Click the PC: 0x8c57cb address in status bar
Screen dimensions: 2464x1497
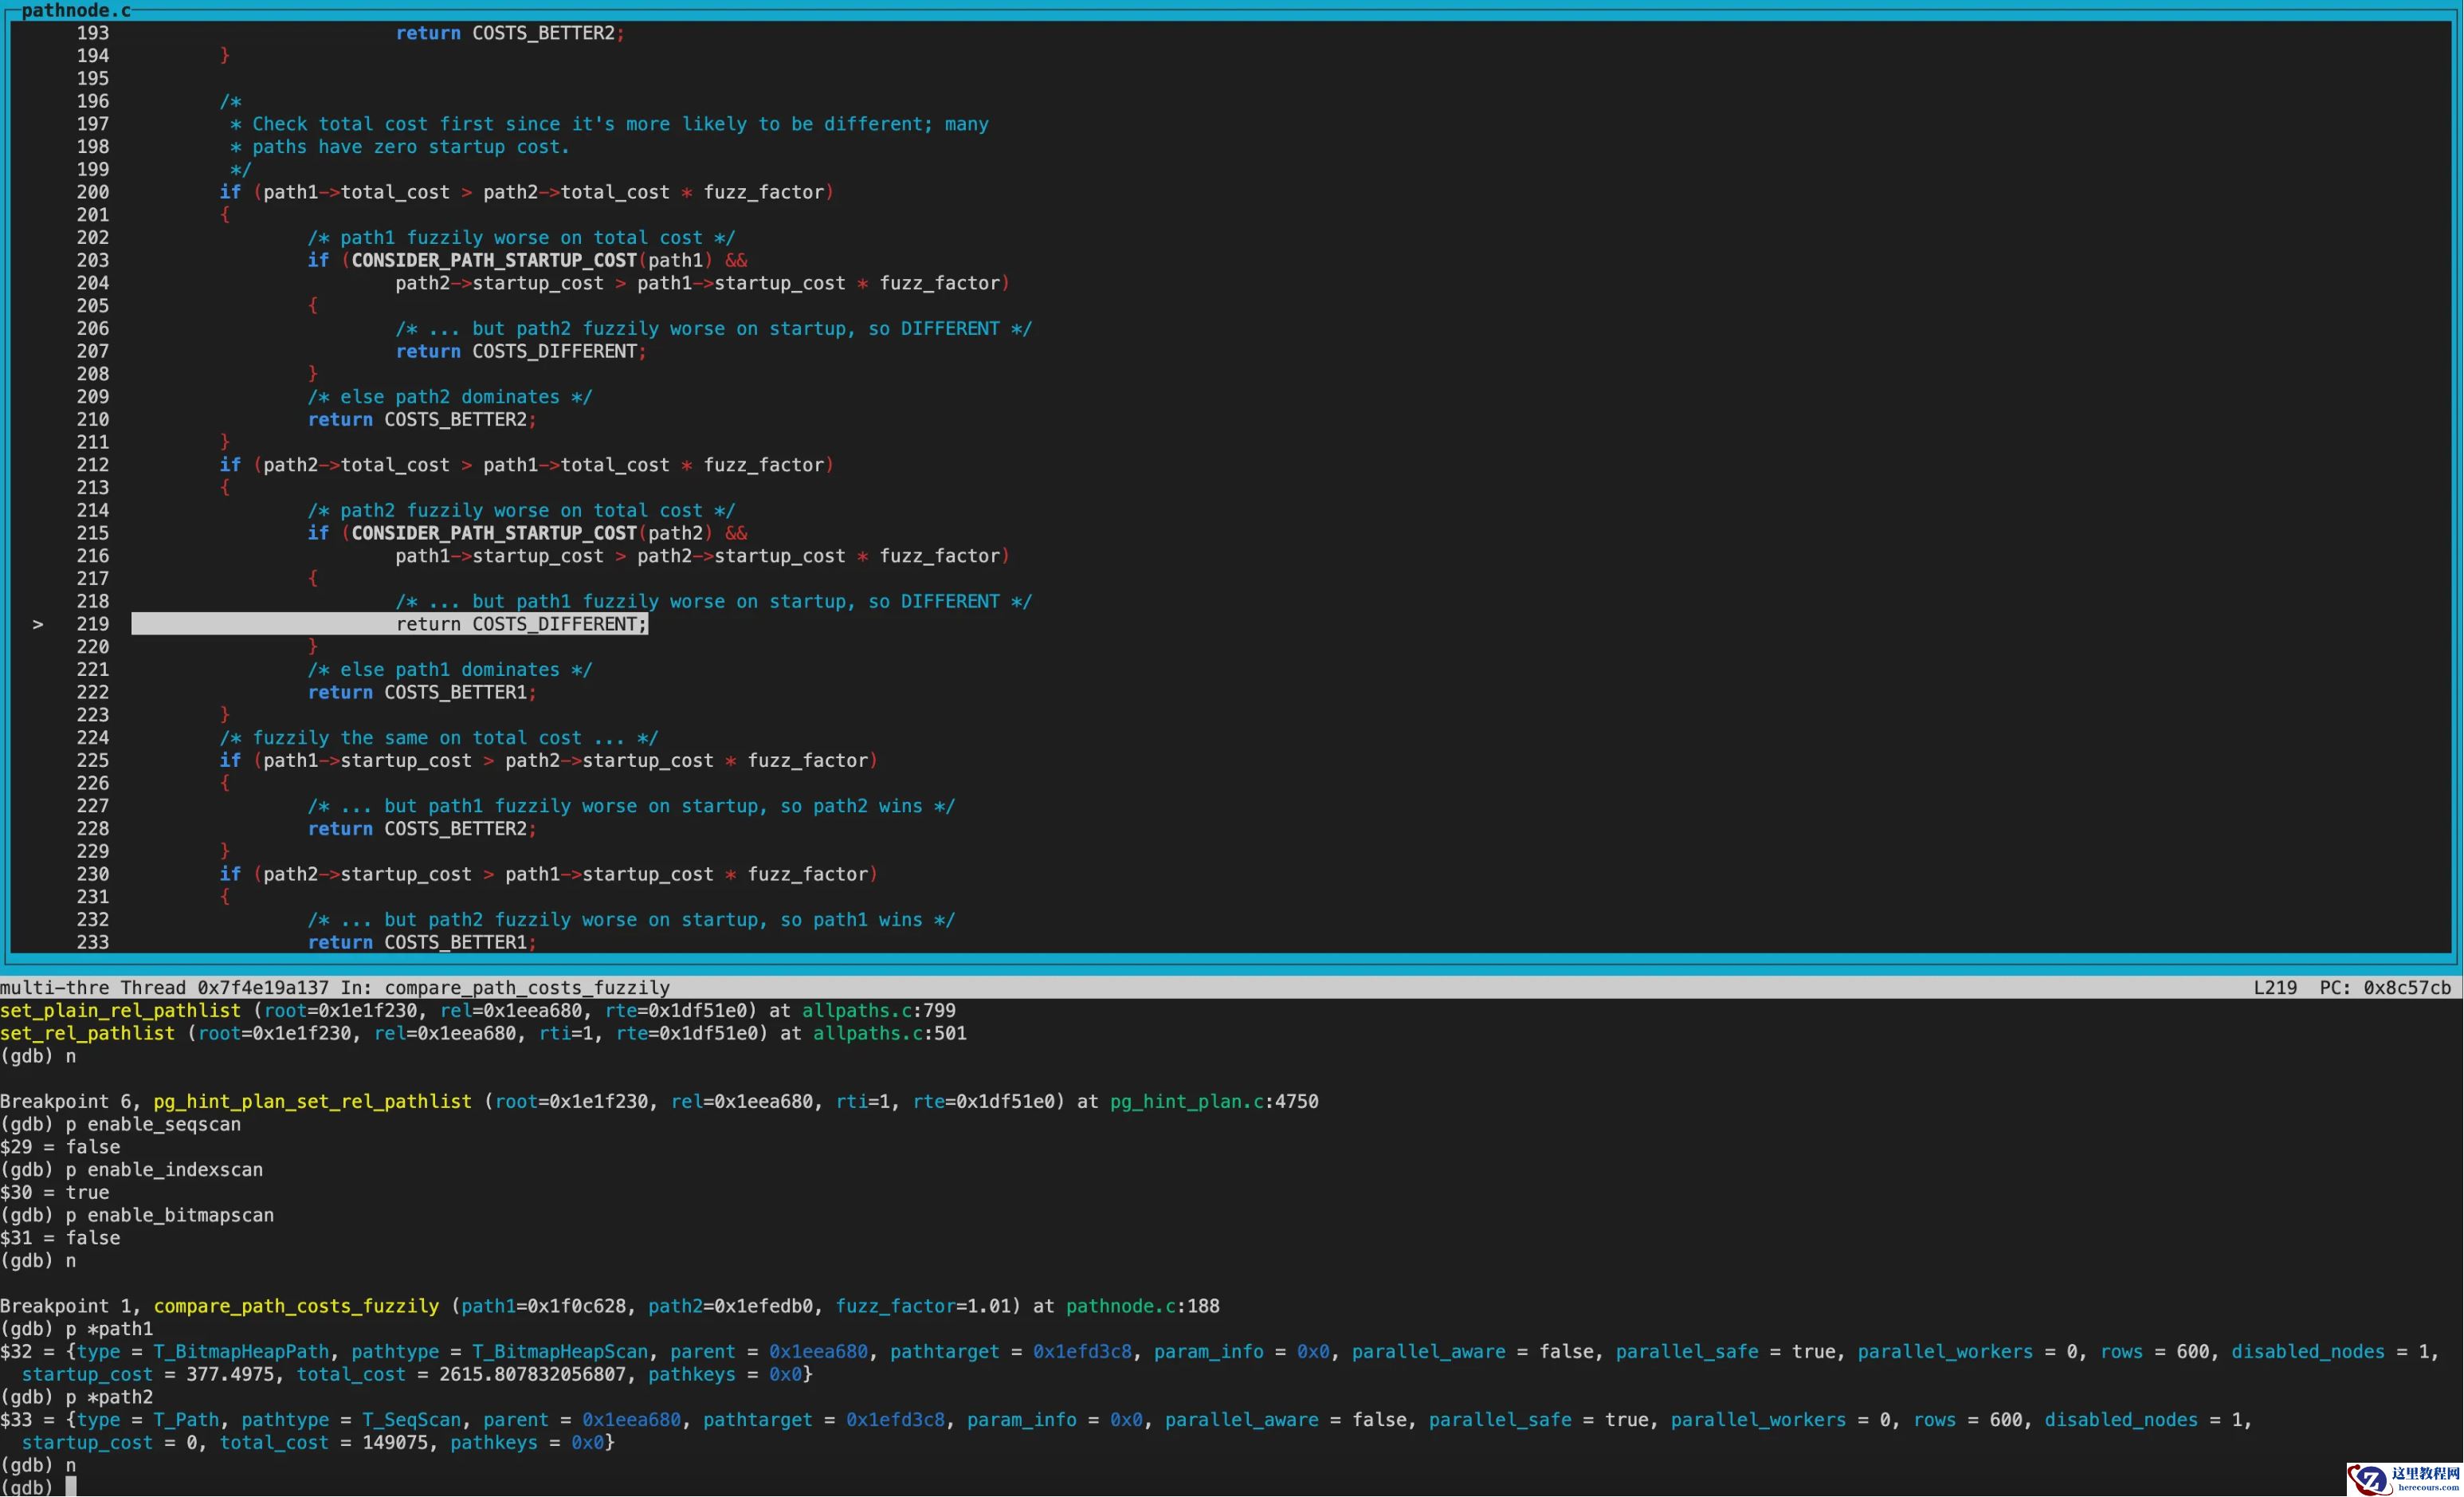pyautogui.click(x=2384, y=988)
